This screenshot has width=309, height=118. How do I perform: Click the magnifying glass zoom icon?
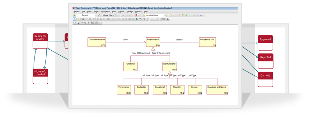pos(168,19)
